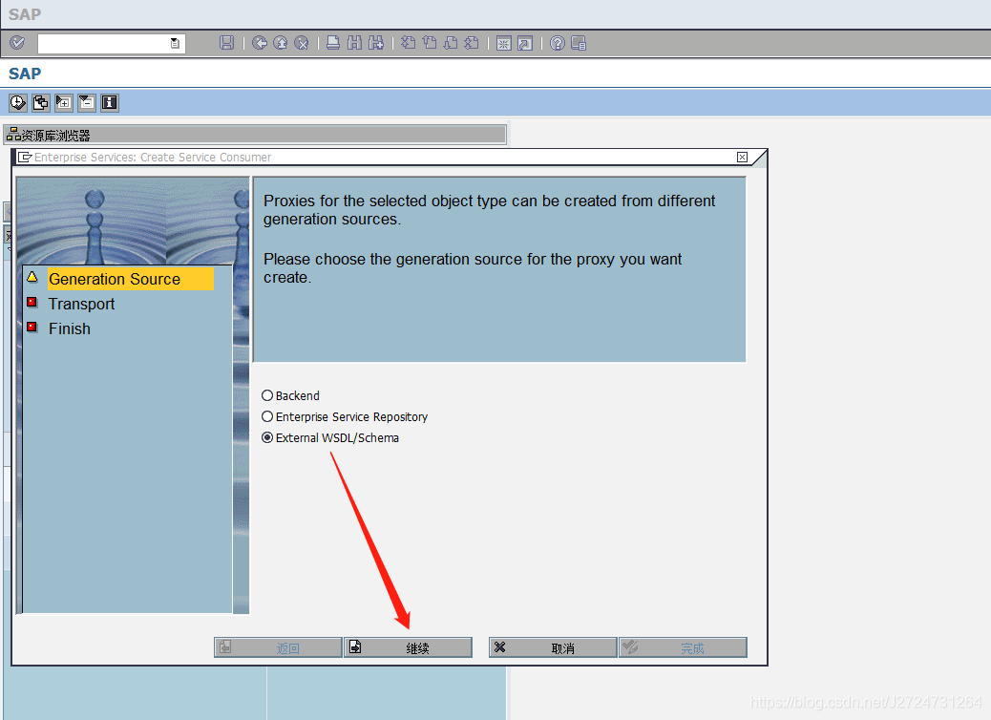
Task: Click the 继续 (Continue) button
Action: tap(409, 647)
